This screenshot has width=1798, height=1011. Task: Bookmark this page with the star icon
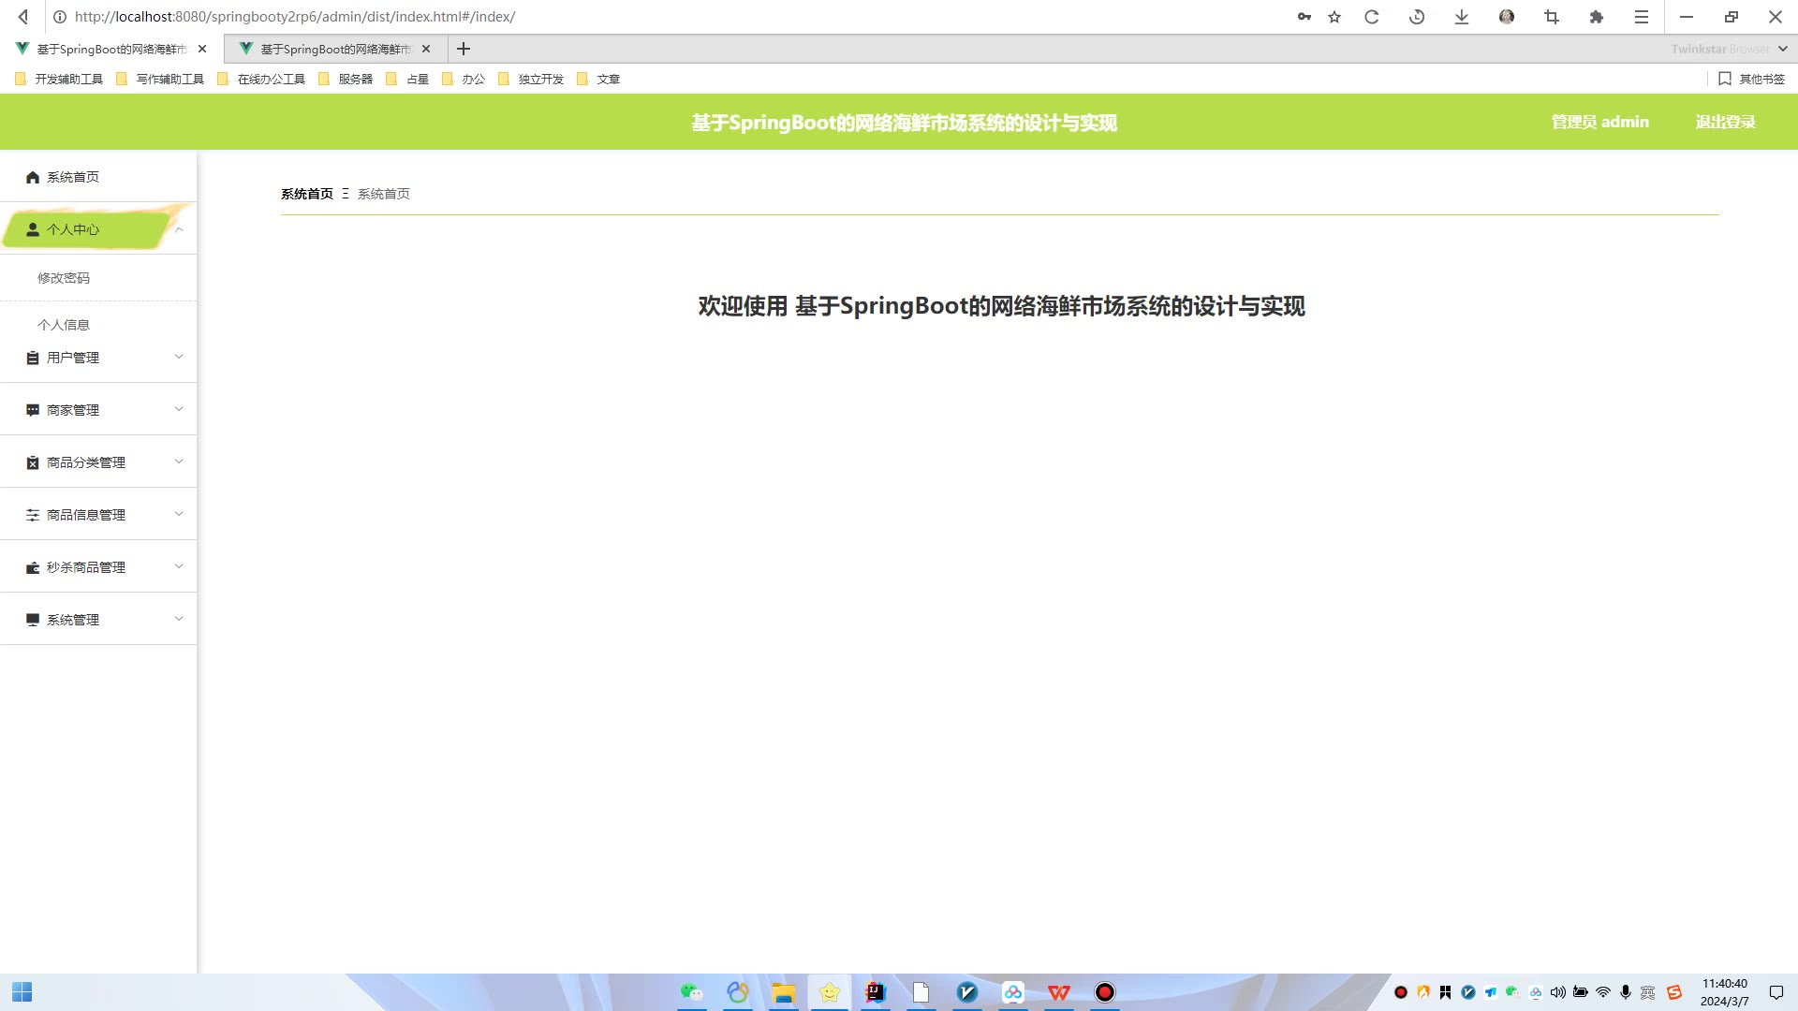[x=1334, y=17]
